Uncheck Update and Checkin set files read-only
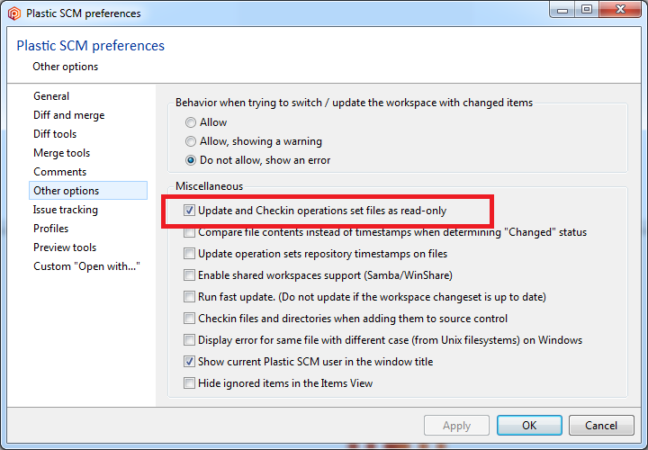This screenshot has width=648, height=450. [x=189, y=211]
